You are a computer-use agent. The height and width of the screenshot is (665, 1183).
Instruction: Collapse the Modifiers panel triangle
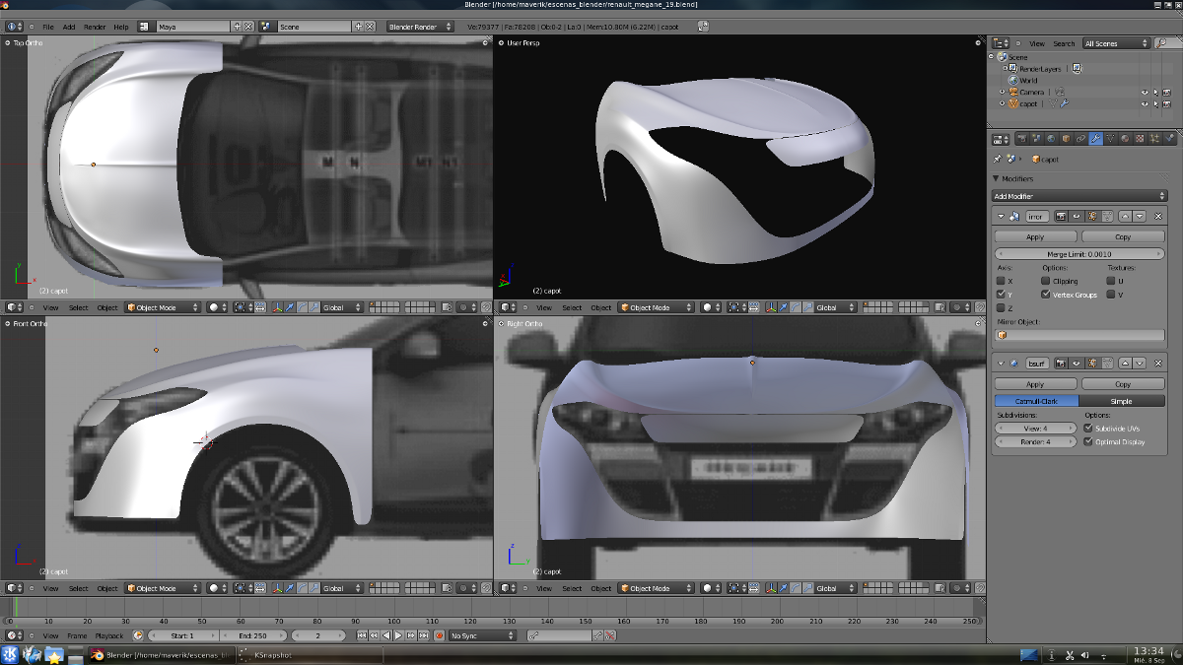(x=996, y=178)
